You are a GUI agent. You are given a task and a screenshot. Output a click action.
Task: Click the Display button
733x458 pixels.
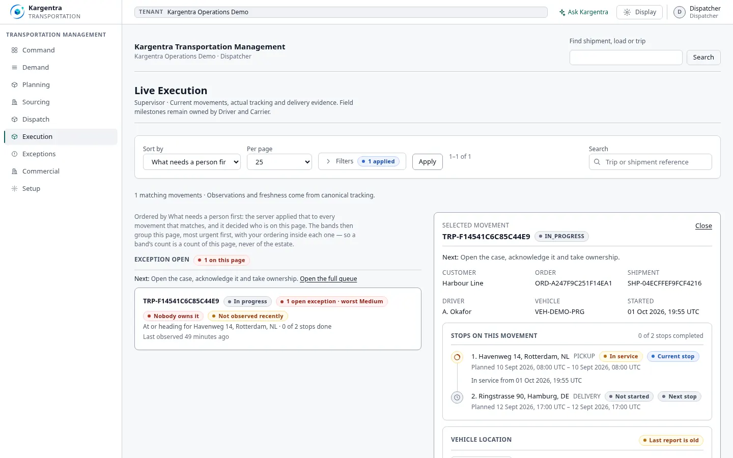[640, 12]
